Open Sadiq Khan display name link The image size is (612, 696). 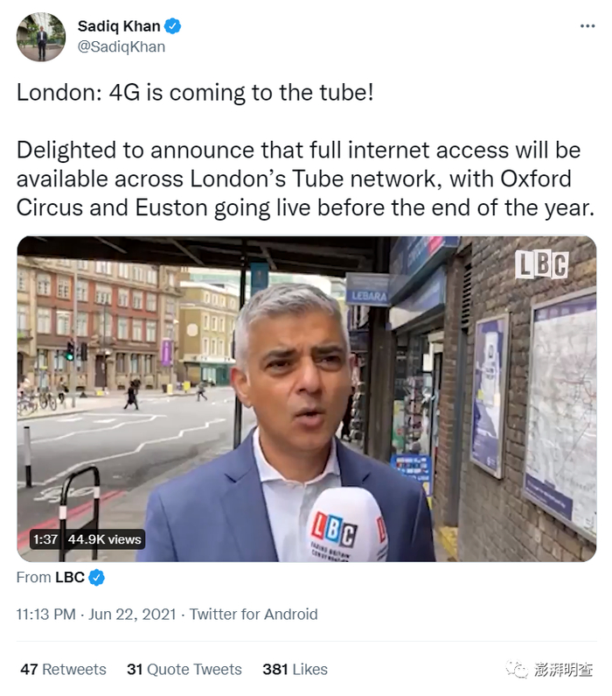tap(119, 26)
